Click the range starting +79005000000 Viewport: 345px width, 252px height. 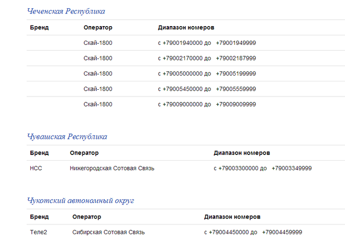coord(207,74)
